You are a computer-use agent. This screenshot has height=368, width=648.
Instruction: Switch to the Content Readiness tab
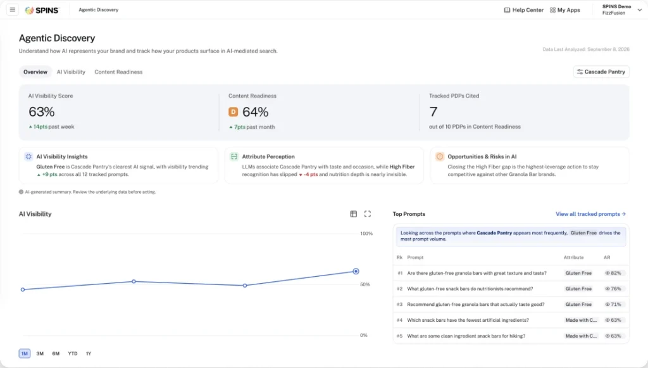pos(118,72)
